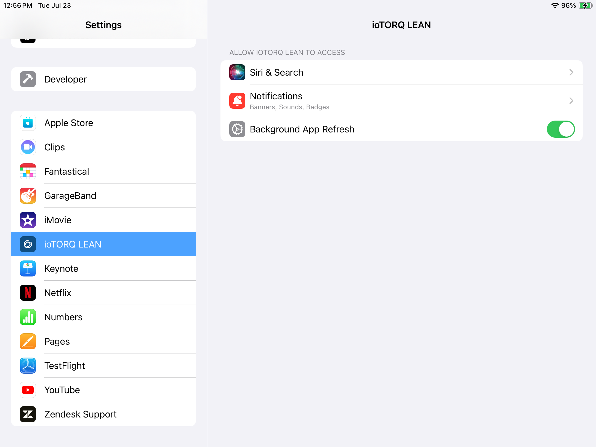Open Fantastical settings
This screenshot has width=596, height=447.
pos(103,171)
